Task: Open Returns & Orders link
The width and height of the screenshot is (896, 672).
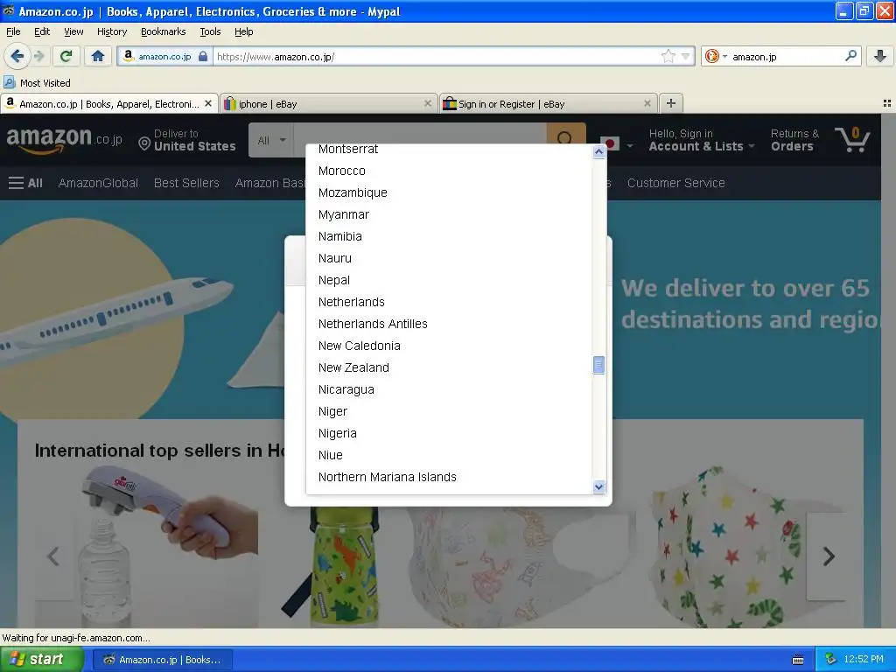Action: coord(794,140)
